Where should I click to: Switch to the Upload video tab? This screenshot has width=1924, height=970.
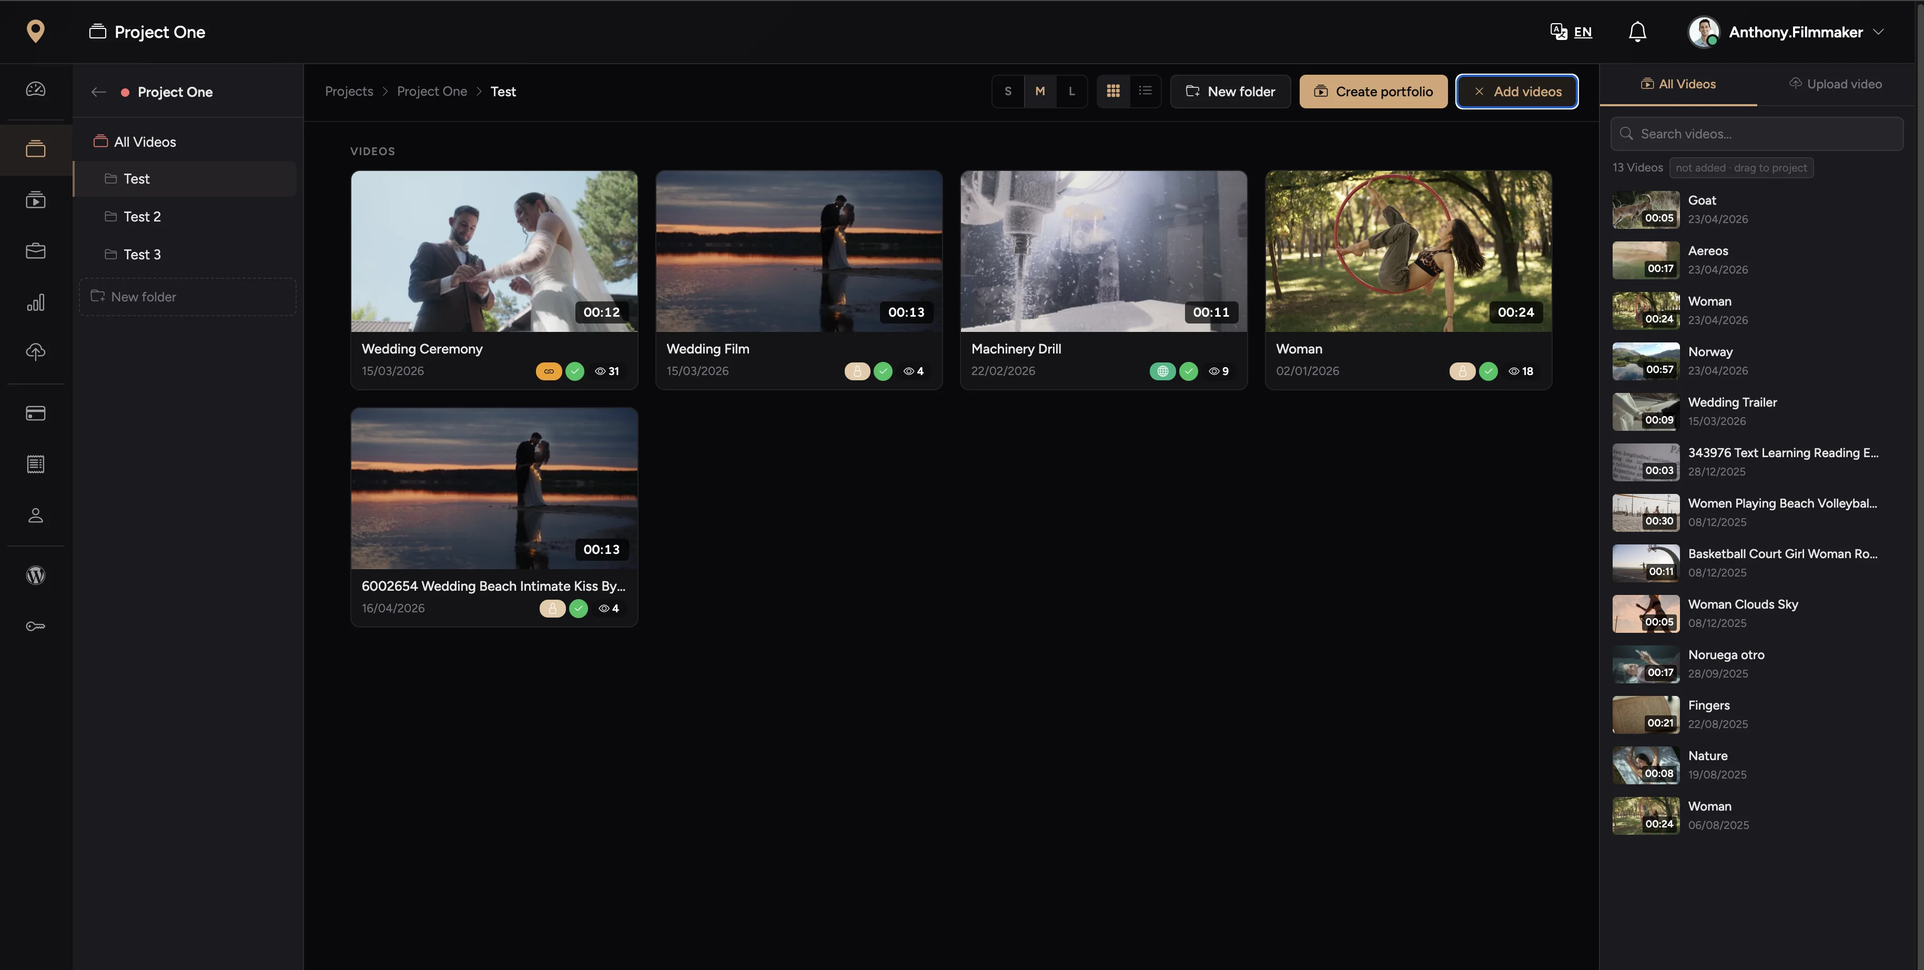[x=1835, y=84]
